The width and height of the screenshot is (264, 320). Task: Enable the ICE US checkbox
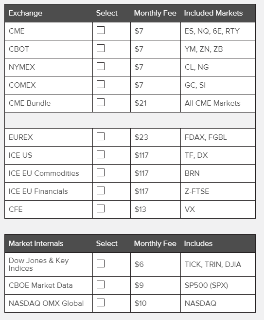click(101, 154)
